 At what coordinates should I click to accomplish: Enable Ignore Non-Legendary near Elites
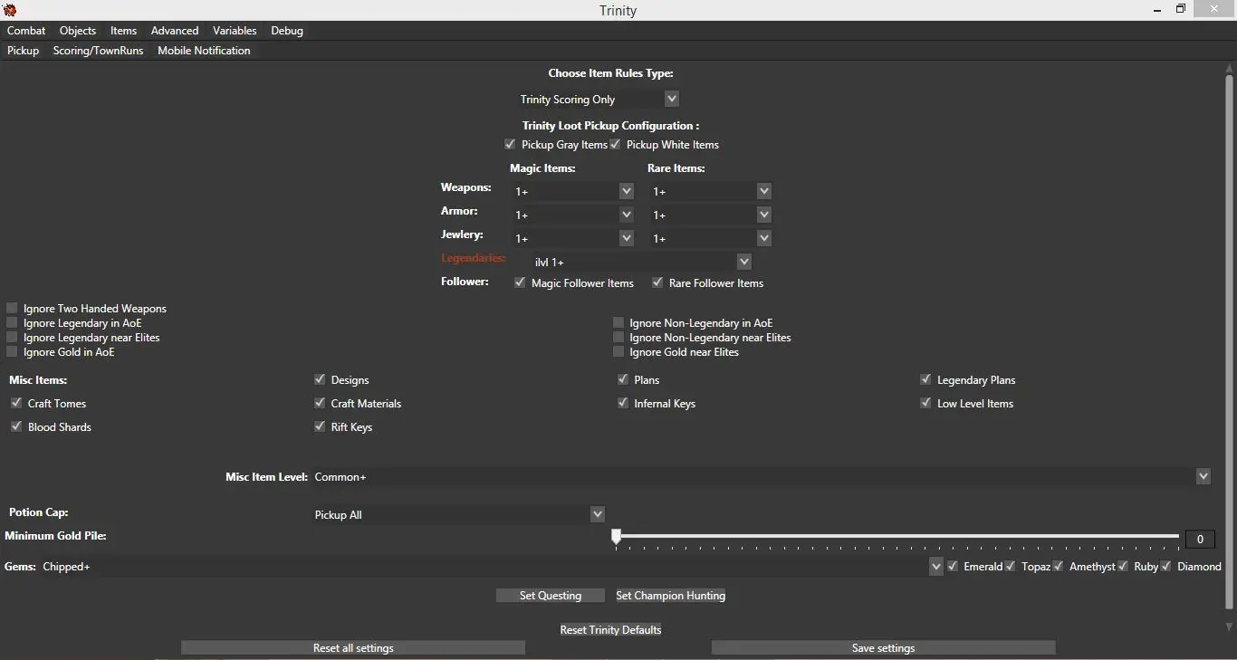coord(618,337)
